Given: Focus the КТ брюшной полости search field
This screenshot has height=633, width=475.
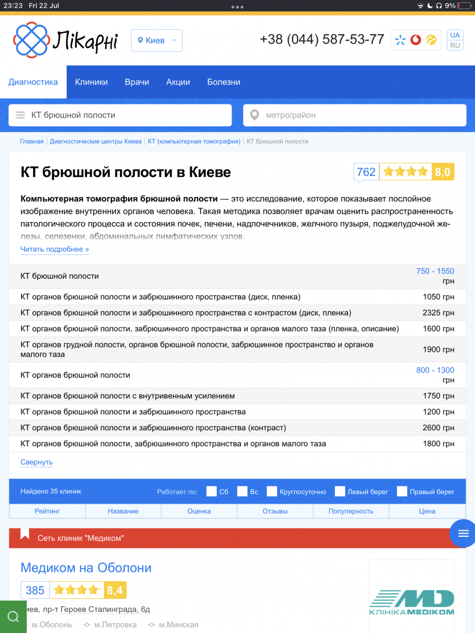Looking at the screenshot, I should coord(120,115).
